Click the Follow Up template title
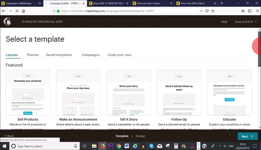261x150 pixels. point(179,119)
